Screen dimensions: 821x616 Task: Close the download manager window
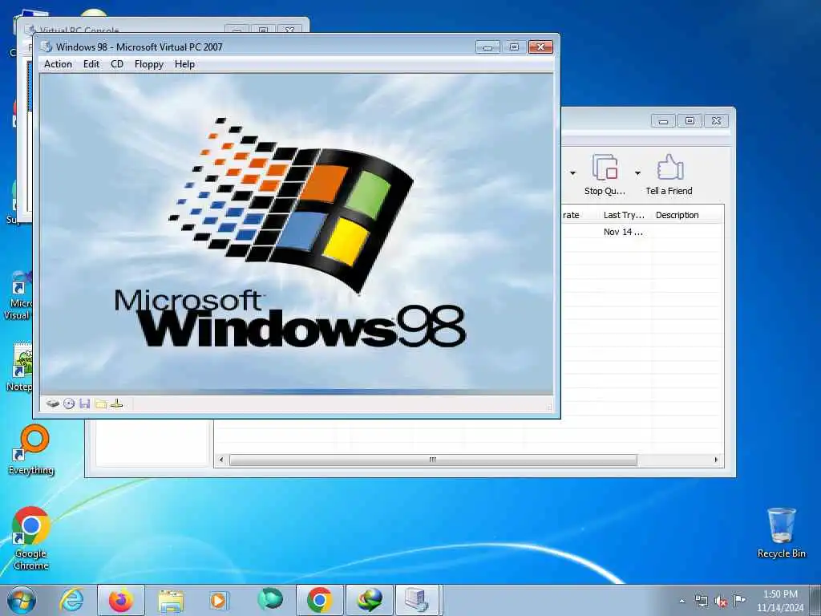point(716,121)
